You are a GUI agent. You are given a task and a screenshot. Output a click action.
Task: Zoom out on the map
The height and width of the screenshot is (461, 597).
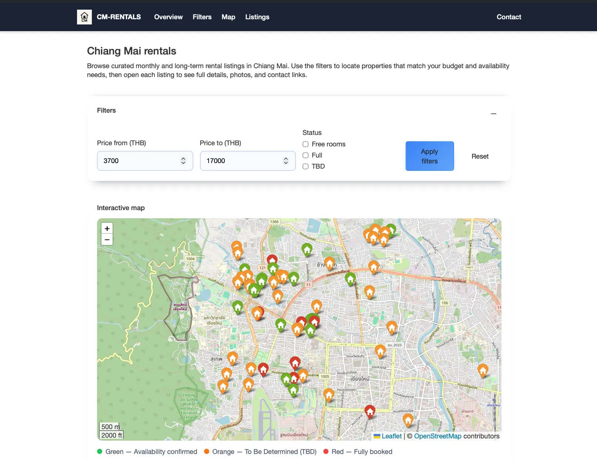point(107,240)
